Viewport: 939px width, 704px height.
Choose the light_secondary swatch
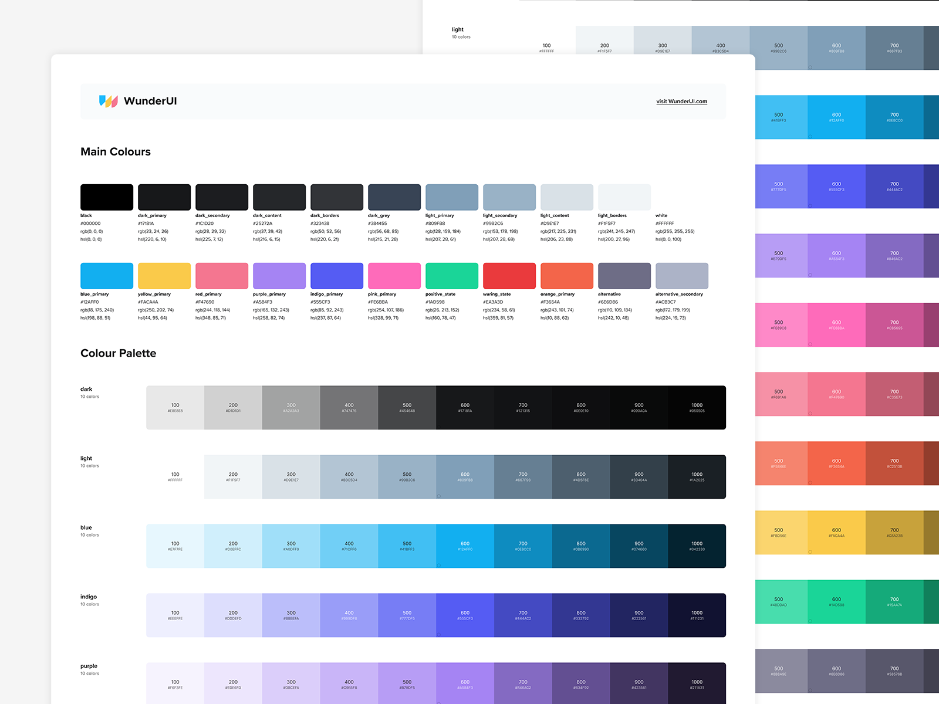pyautogui.click(x=509, y=197)
